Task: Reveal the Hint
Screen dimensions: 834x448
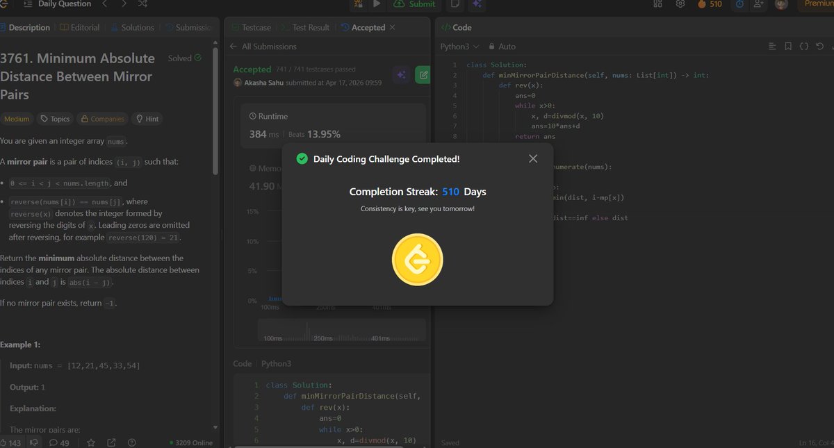Action: coord(147,119)
